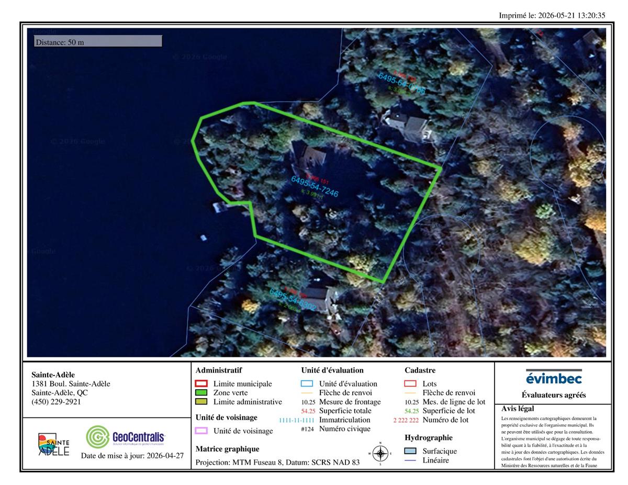Click the '2 222 222' sample lot number

[406, 420]
